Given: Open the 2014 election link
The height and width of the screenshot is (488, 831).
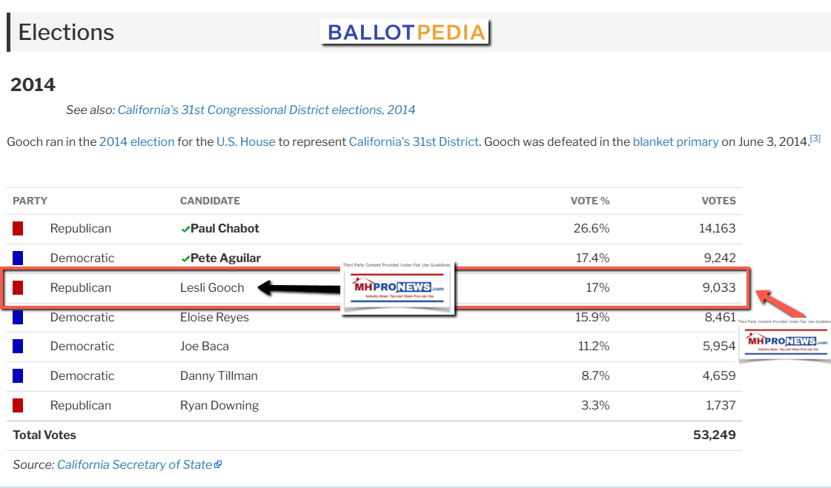Looking at the screenshot, I should coord(136,141).
